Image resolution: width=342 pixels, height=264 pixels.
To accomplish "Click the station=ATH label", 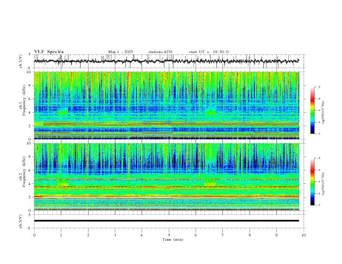I will pos(160,52).
